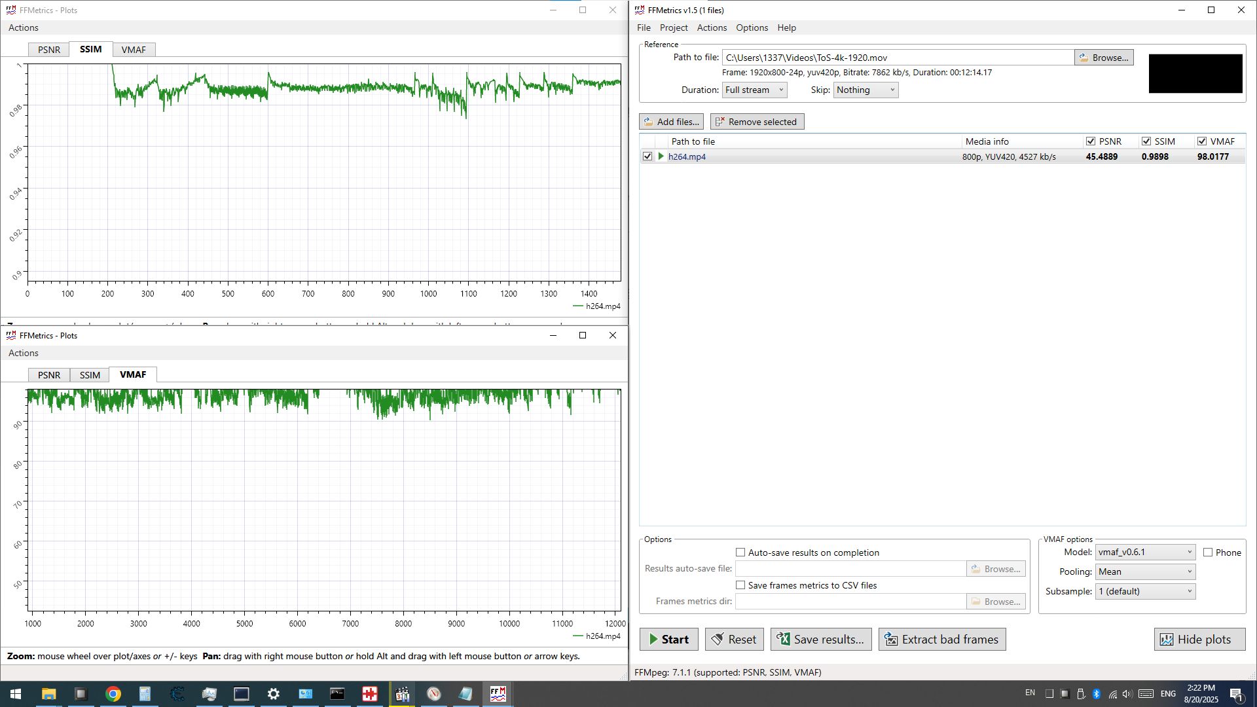The height and width of the screenshot is (707, 1257).
Task: Switch to PSNR tab in lower plot window
Action: [49, 375]
